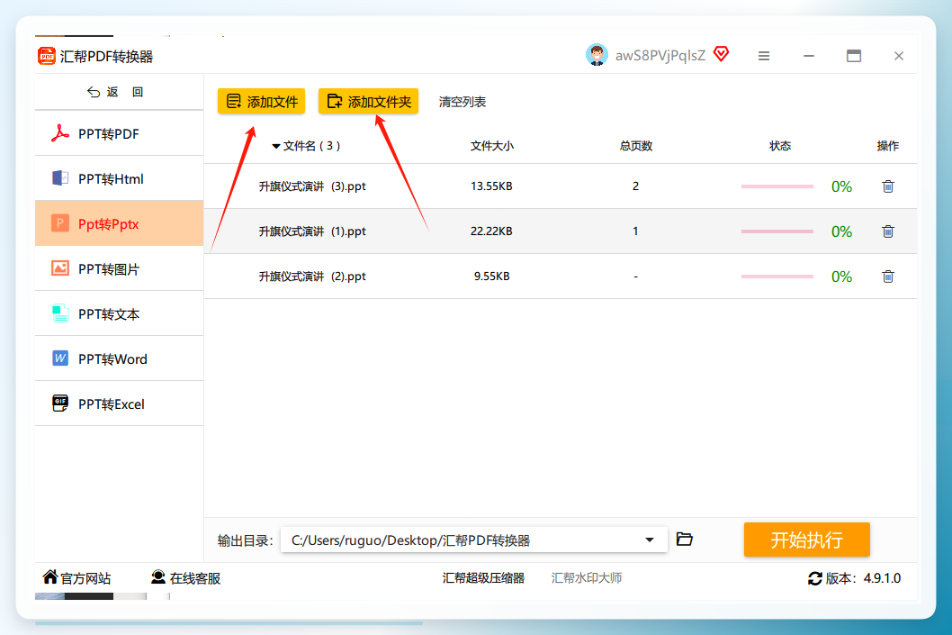The width and height of the screenshot is (952, 635).
Task: Delete 升旗仪式演讲 (3).ppt with trash icon
Action: click(887, 186)
